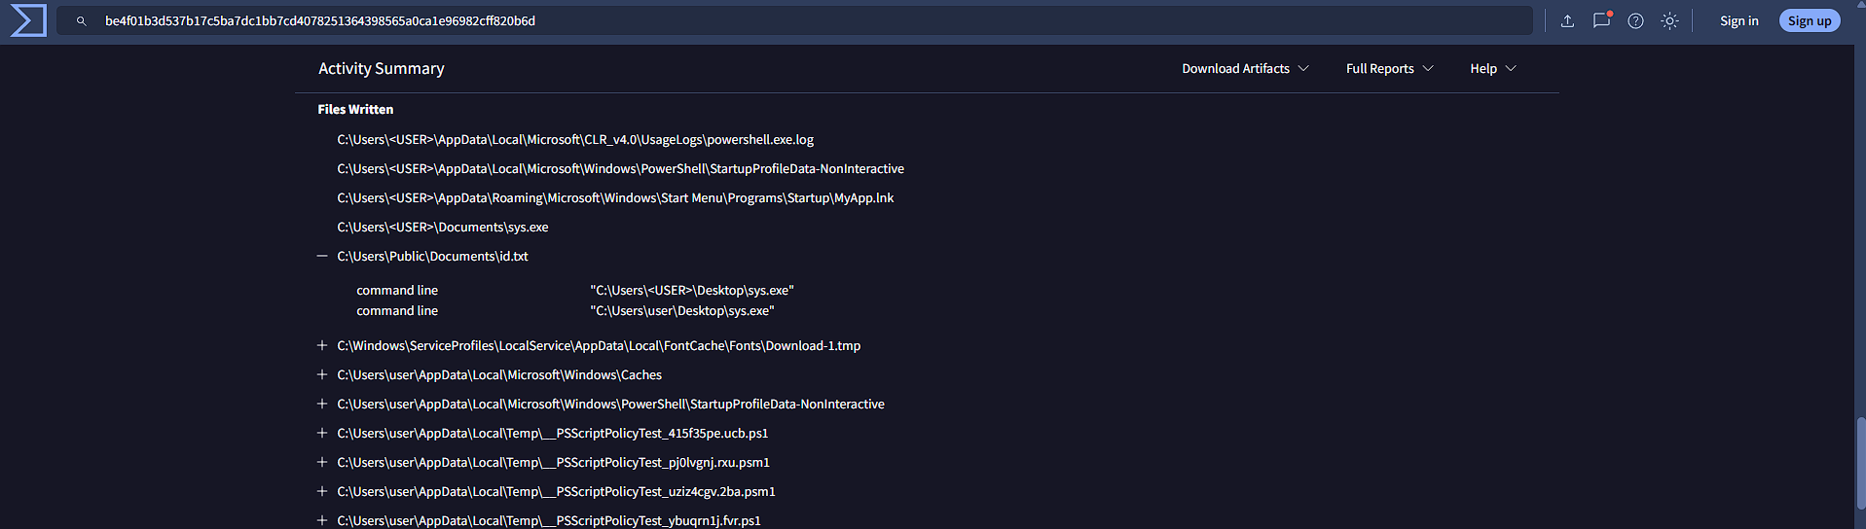The width and height of the screenshot is (1866, 529).
Task: Open the Help menu
Action: tap(1493, 68)
